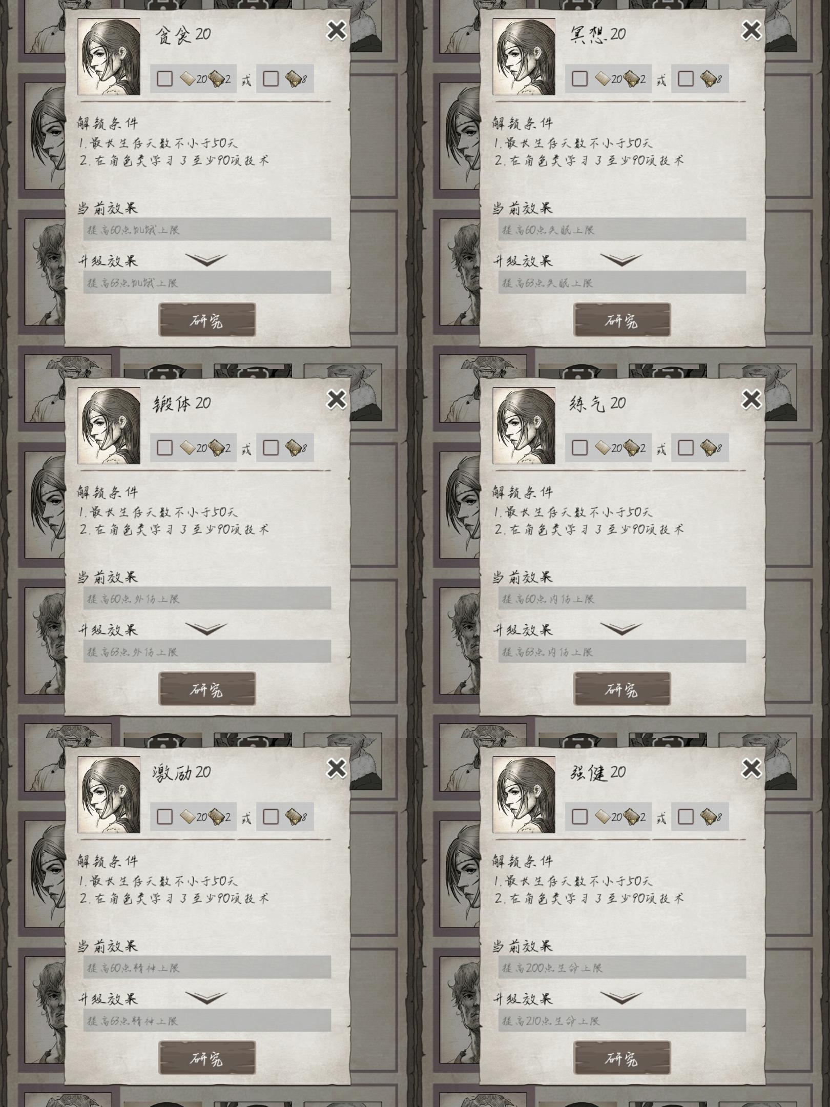Close the 冥想20 skill panel
The height and width of the screenshot is (1107, 830).
coord(752,31)
